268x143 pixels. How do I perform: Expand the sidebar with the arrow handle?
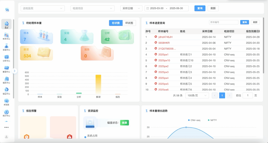click(15, 71)
